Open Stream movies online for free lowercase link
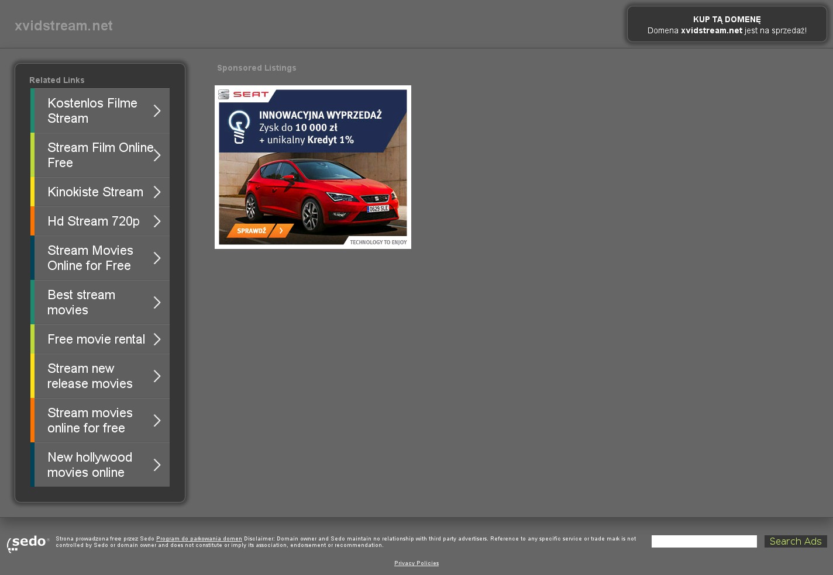Image resolution: width=833 pixels, height=575 pixels. [90, 421]
